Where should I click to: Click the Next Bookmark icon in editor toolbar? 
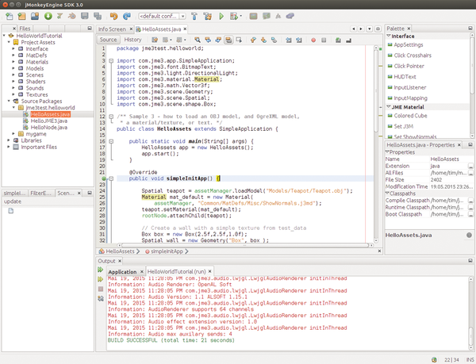point(263,40)
